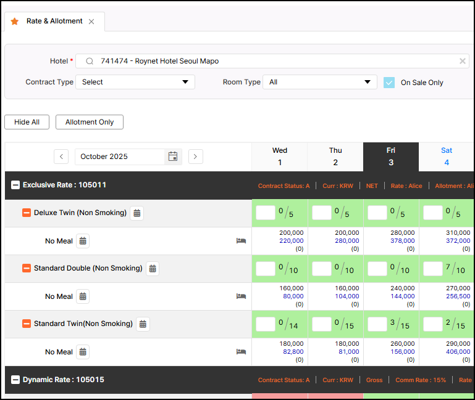Click the star icon on Rate & Allotment tab

point(15,22)
